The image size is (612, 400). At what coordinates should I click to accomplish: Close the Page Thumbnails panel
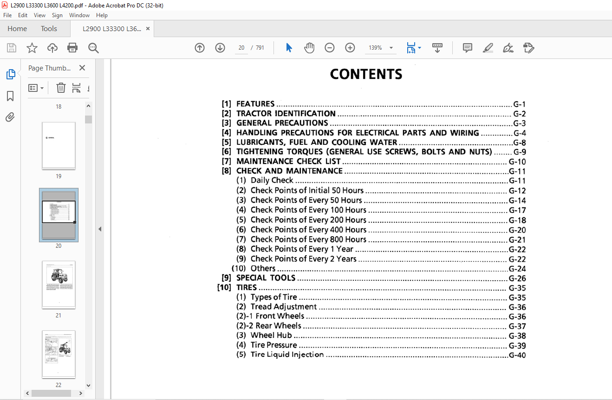click(82, 68)
